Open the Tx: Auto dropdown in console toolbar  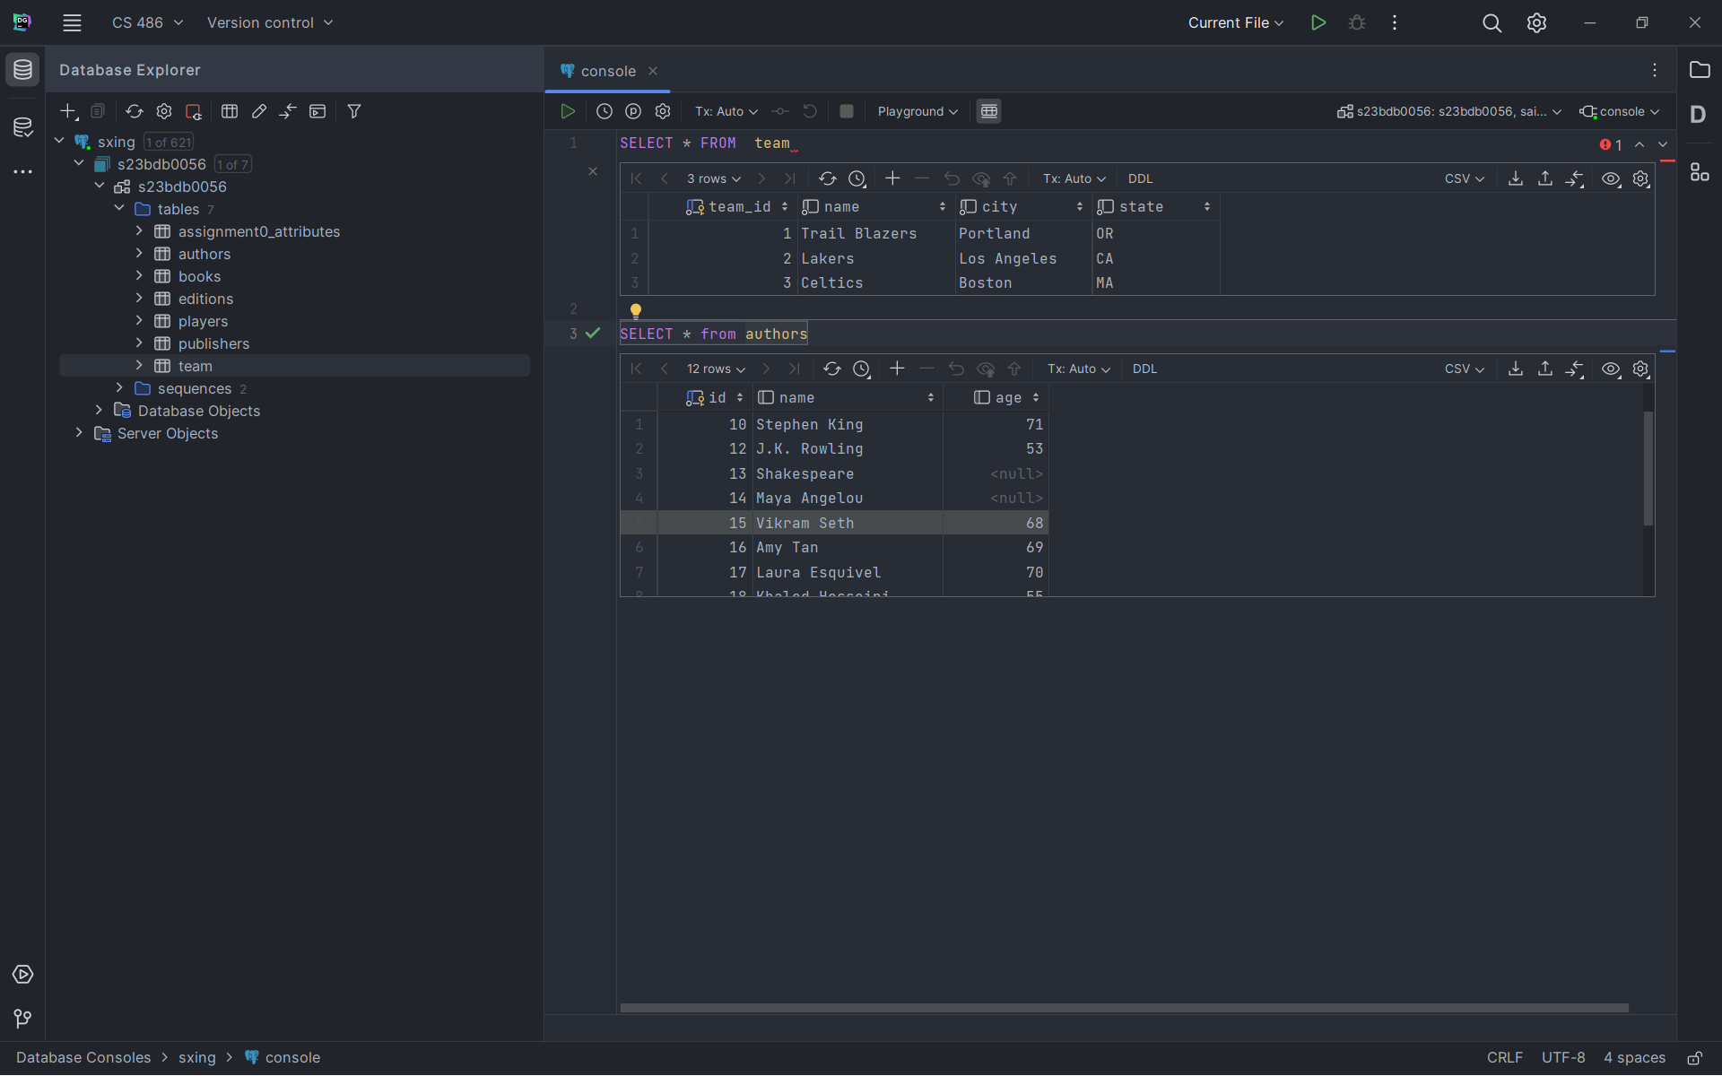[726, 111]
